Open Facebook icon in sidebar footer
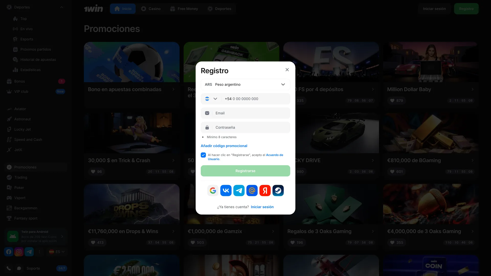 [9, 252]
